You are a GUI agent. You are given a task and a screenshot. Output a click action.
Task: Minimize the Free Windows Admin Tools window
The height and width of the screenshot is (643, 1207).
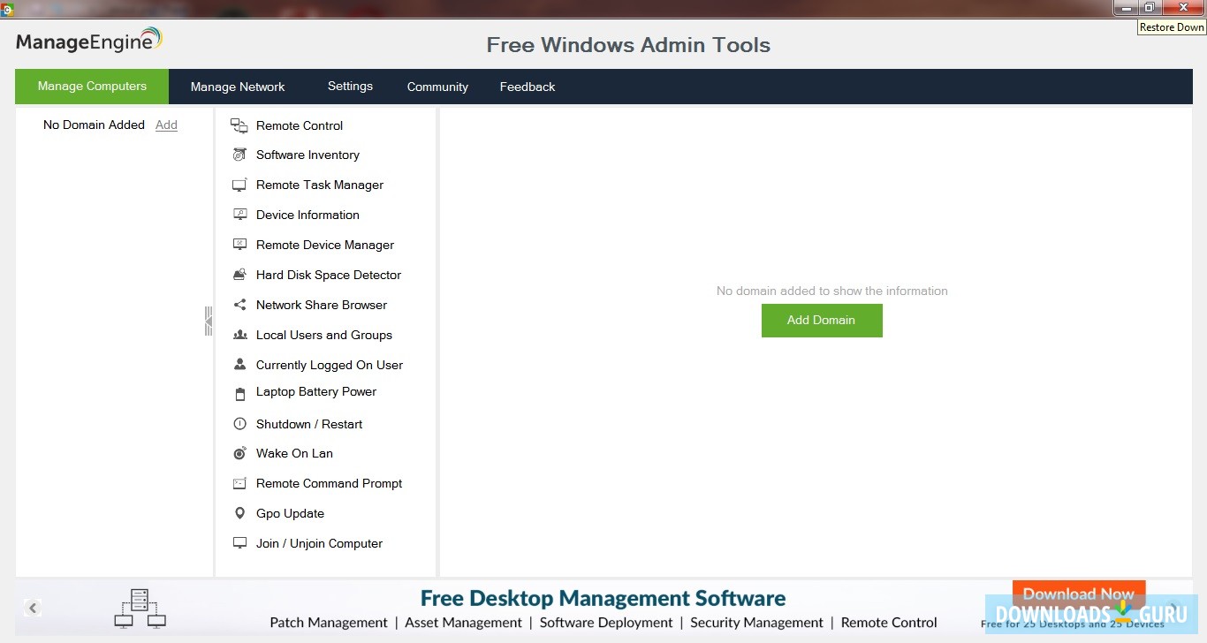pyautogui.click(x=1126, y=7)
